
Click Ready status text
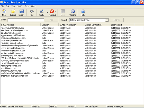pos(3,107)
